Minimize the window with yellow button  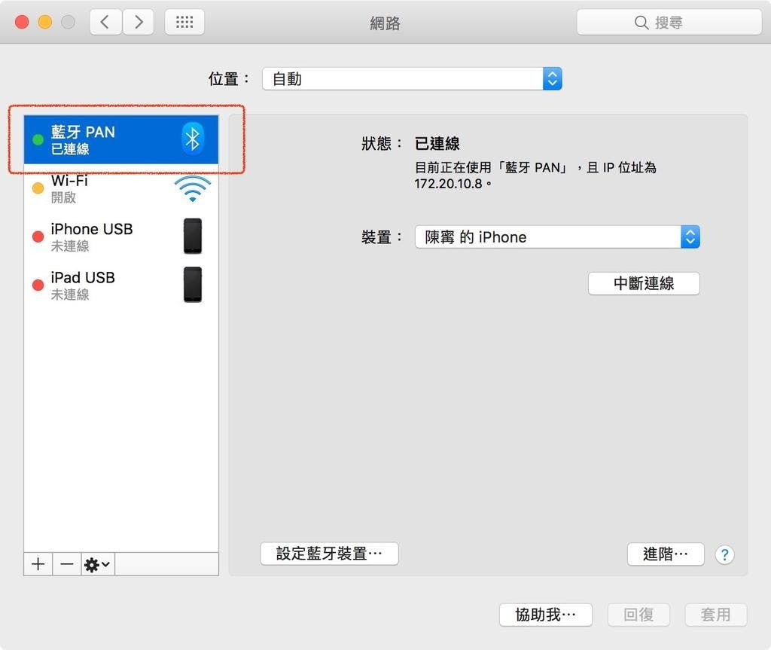[x=44, y=22]
